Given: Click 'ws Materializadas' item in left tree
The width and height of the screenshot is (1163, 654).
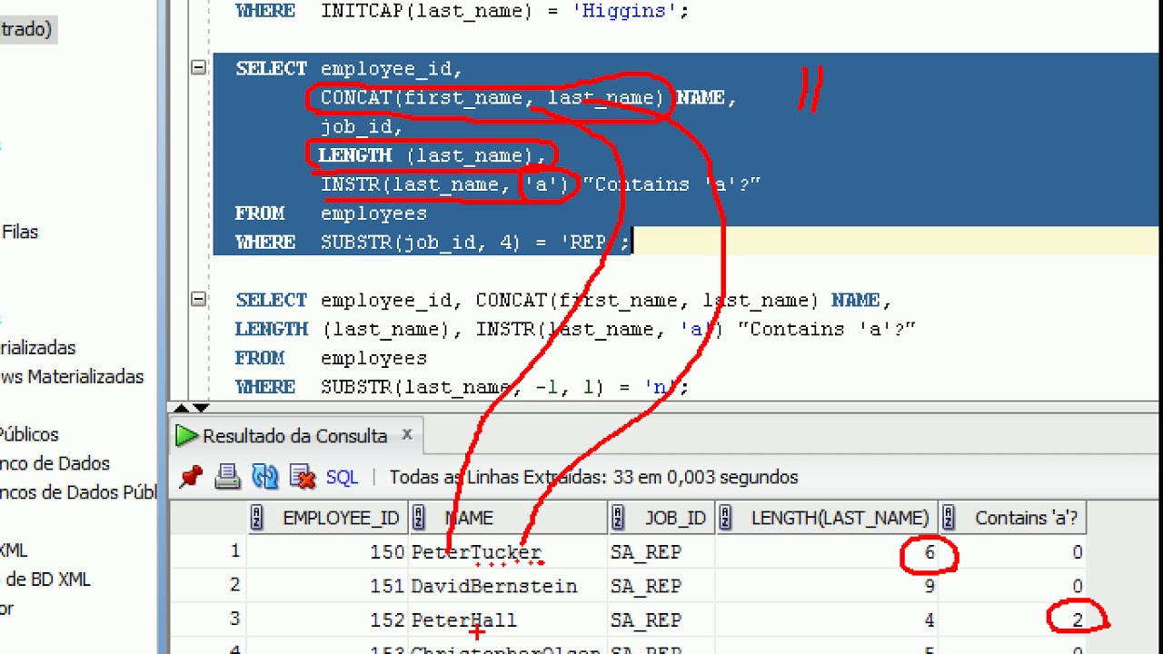Looking at the screenshot, I should pyautogui.click(x=72, y=376).
